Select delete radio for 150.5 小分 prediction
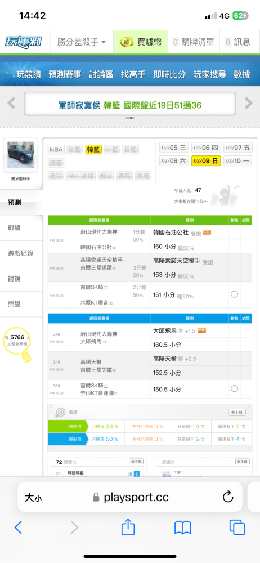Viewport: 260px width, 563px height. [235, 388]
